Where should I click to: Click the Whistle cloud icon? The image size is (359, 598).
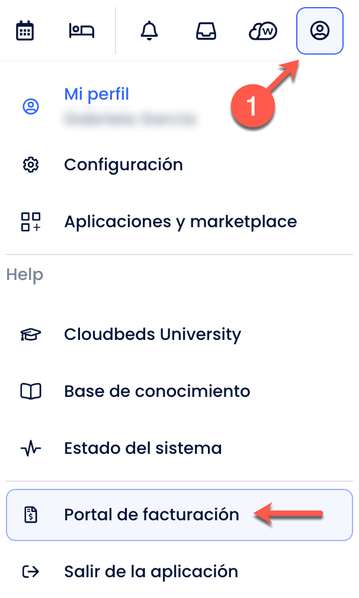point(263,31)
